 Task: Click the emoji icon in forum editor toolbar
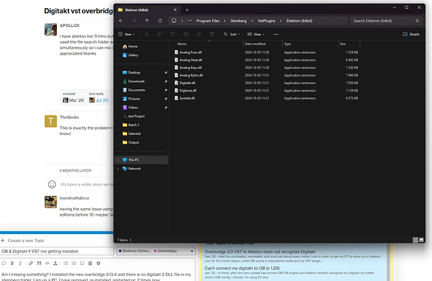(82, 263)
